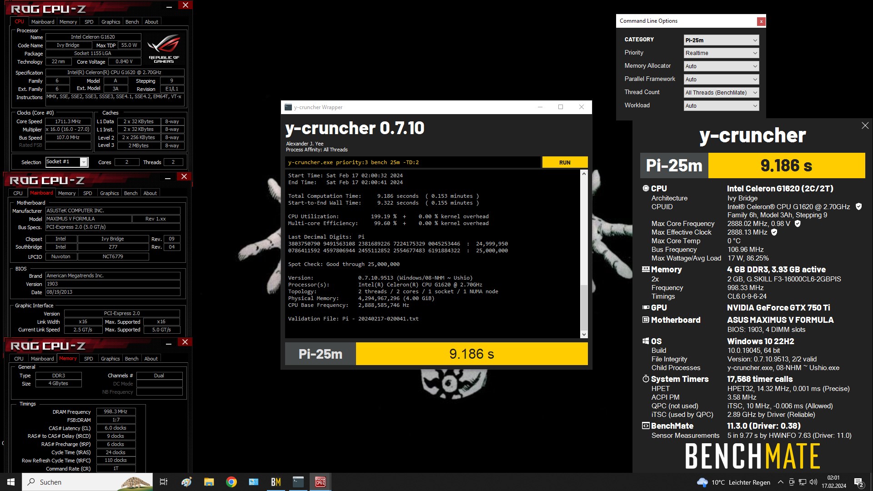Open the Parallel Framework dropdown
This screenshot has width=873, height=491.
[721, 80]
